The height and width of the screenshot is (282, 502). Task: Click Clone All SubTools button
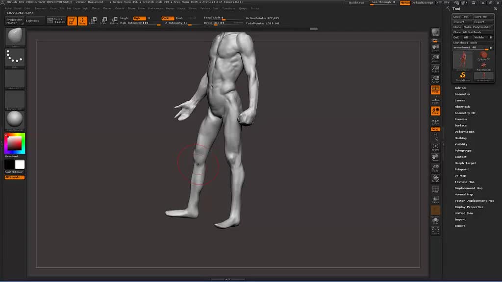473,32
